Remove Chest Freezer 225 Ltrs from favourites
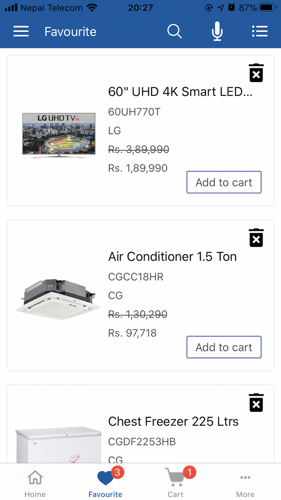 click(x=256, y=403)
